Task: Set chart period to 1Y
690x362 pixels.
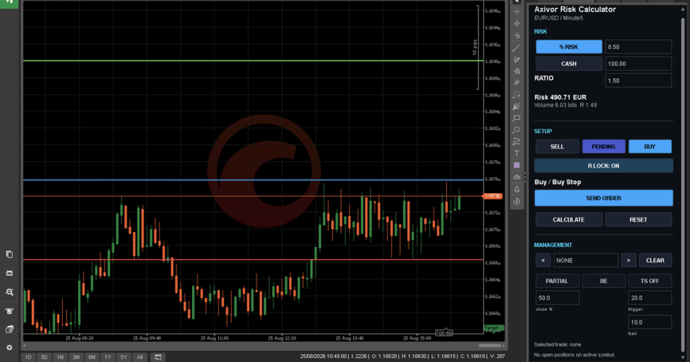Action: pyautogui.click(x=107, y=357)
